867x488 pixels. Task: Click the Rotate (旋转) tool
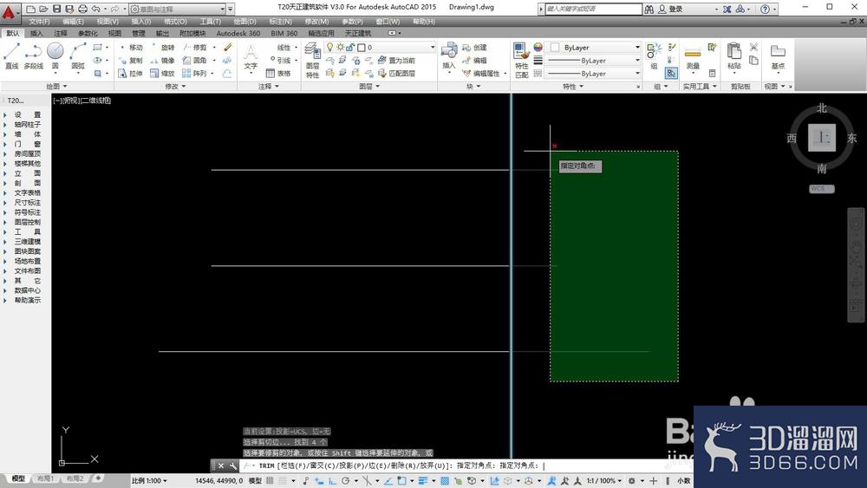[x=163, y=48]
